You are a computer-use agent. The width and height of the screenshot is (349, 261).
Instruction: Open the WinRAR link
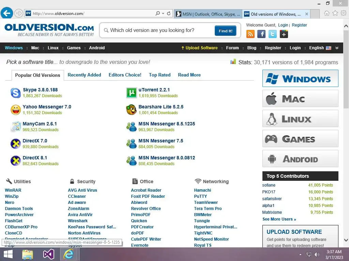pyautogui.click(x=13, y=190)
